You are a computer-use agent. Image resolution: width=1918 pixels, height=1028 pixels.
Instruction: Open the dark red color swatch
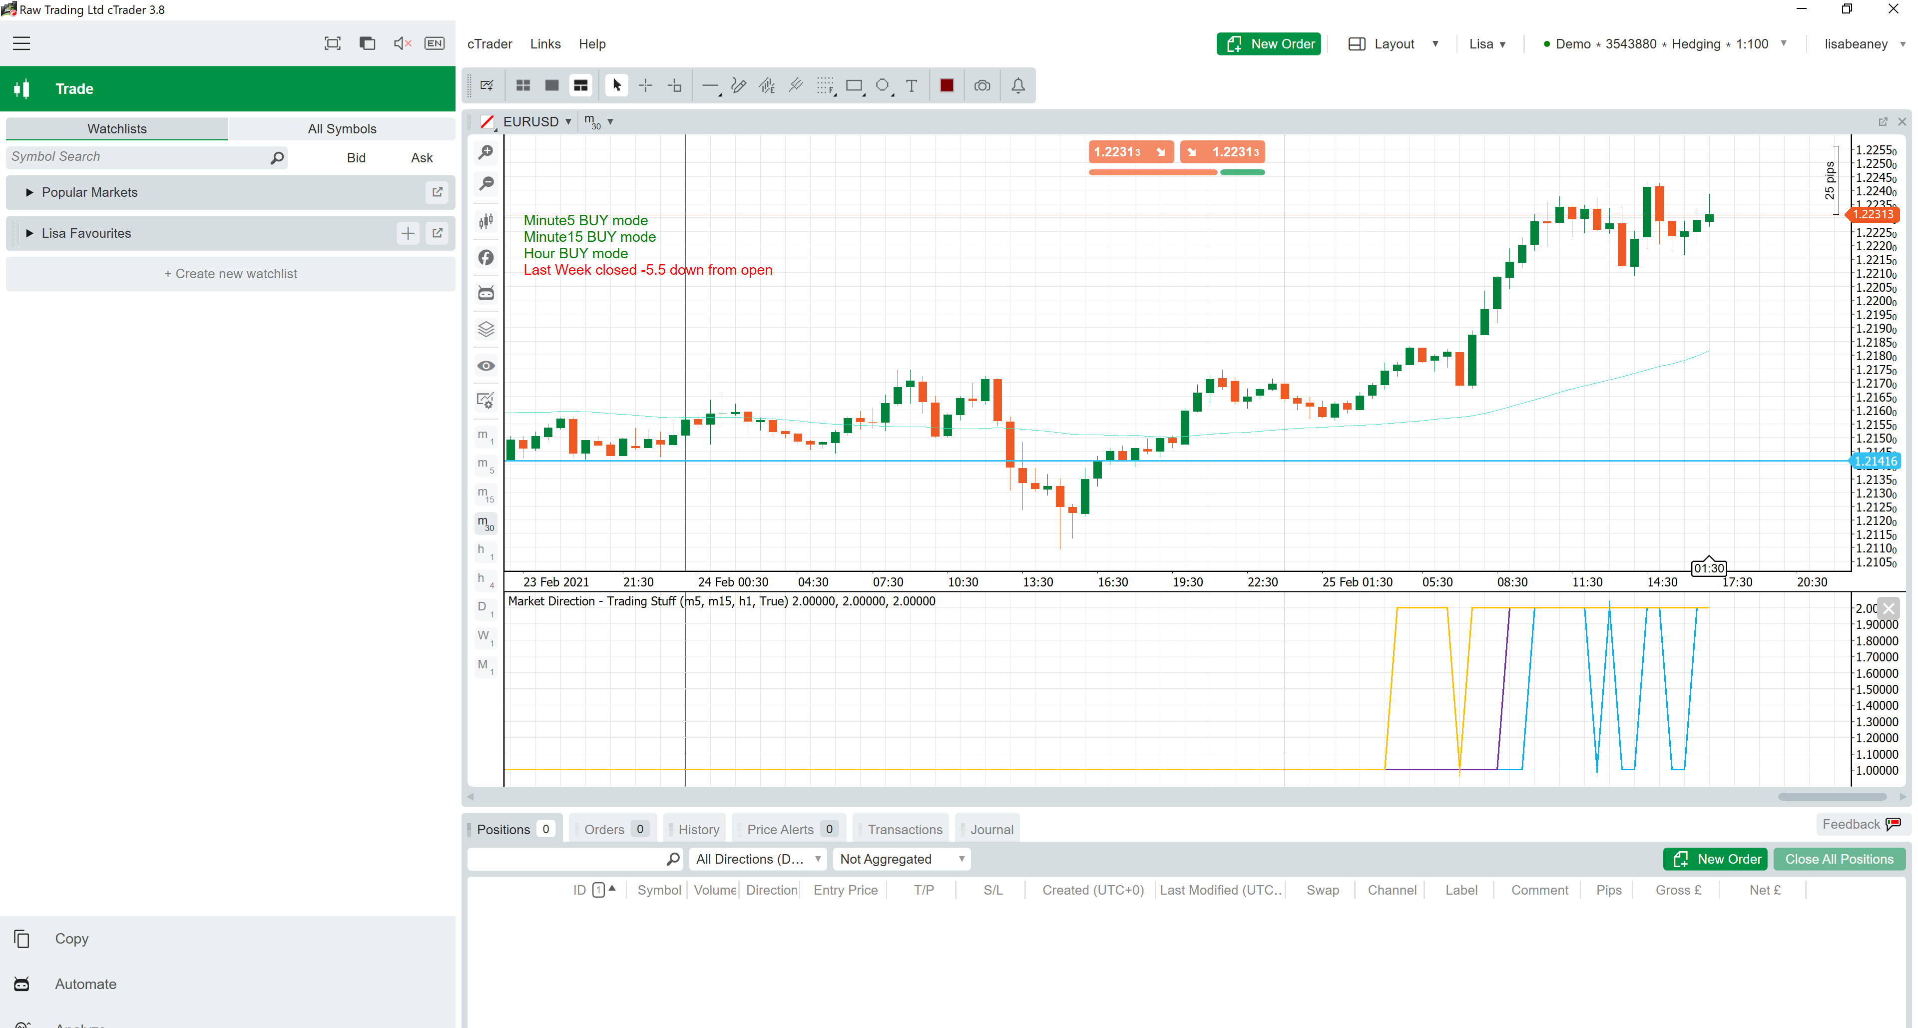click(x=947, y=85)
